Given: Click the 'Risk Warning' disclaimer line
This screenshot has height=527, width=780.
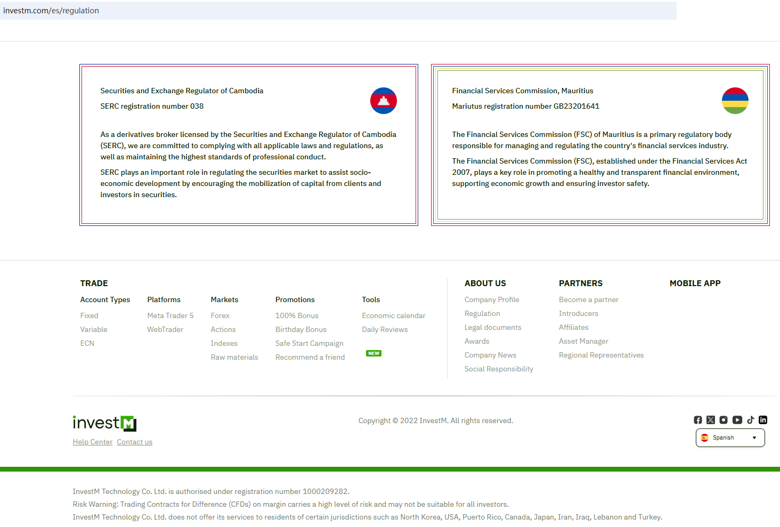Looking at the screenshot, I should coord(291,504).
